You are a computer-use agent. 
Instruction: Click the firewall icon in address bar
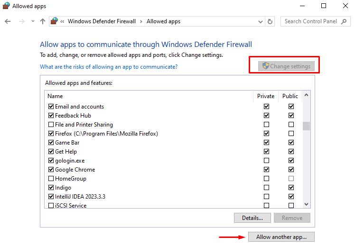click(54, 21)
